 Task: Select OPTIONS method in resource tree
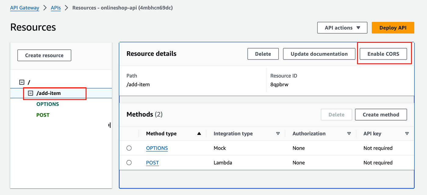(48, 104)
